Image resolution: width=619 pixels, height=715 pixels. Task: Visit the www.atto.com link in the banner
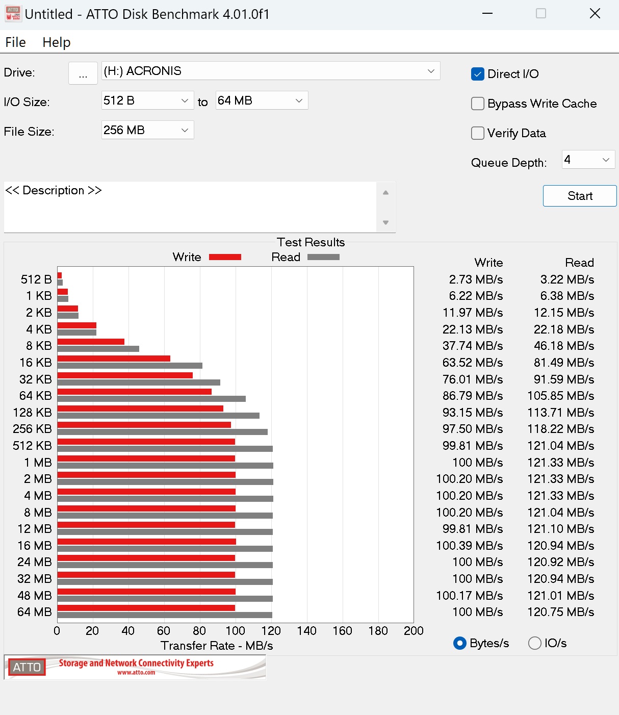136,672
